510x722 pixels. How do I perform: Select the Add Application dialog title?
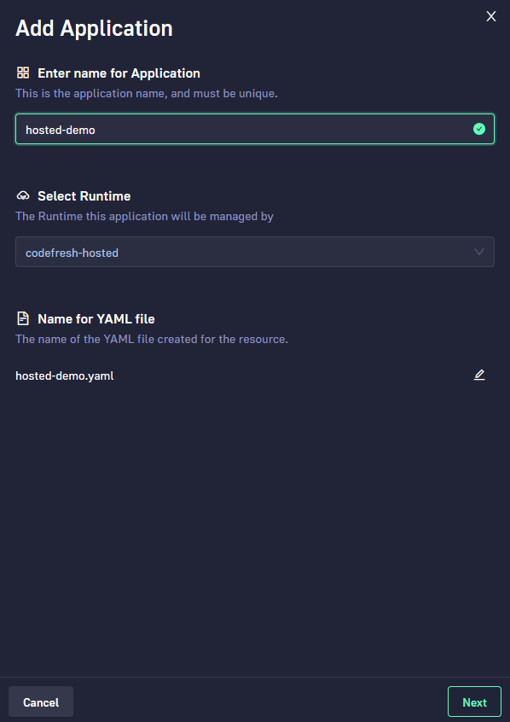[94, 27]
